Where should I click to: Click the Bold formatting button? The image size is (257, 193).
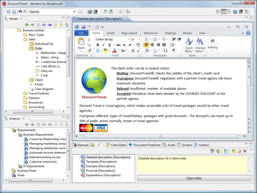click(98, 45)
